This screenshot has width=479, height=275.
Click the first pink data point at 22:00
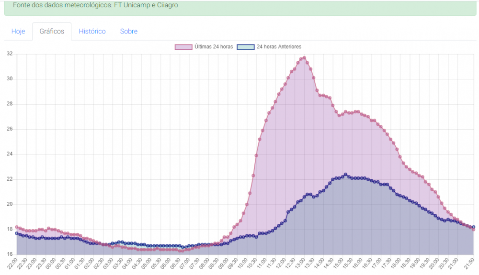[x=17, y=227]
